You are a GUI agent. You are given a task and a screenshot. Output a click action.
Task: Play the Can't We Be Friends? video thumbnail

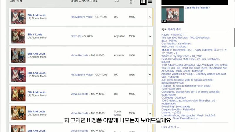[172, 15]
